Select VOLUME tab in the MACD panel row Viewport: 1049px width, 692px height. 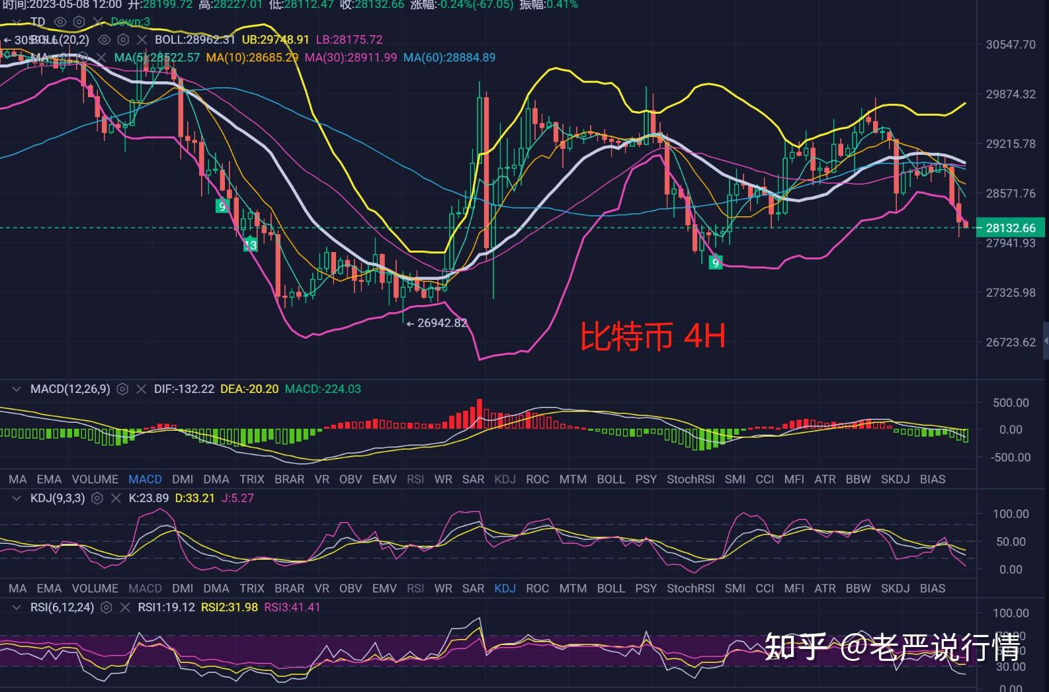point(95,479)
